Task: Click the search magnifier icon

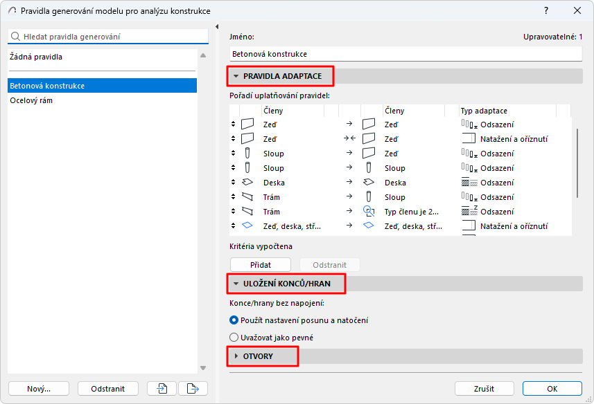Action: pyautogui.click(x=15, y=37)
